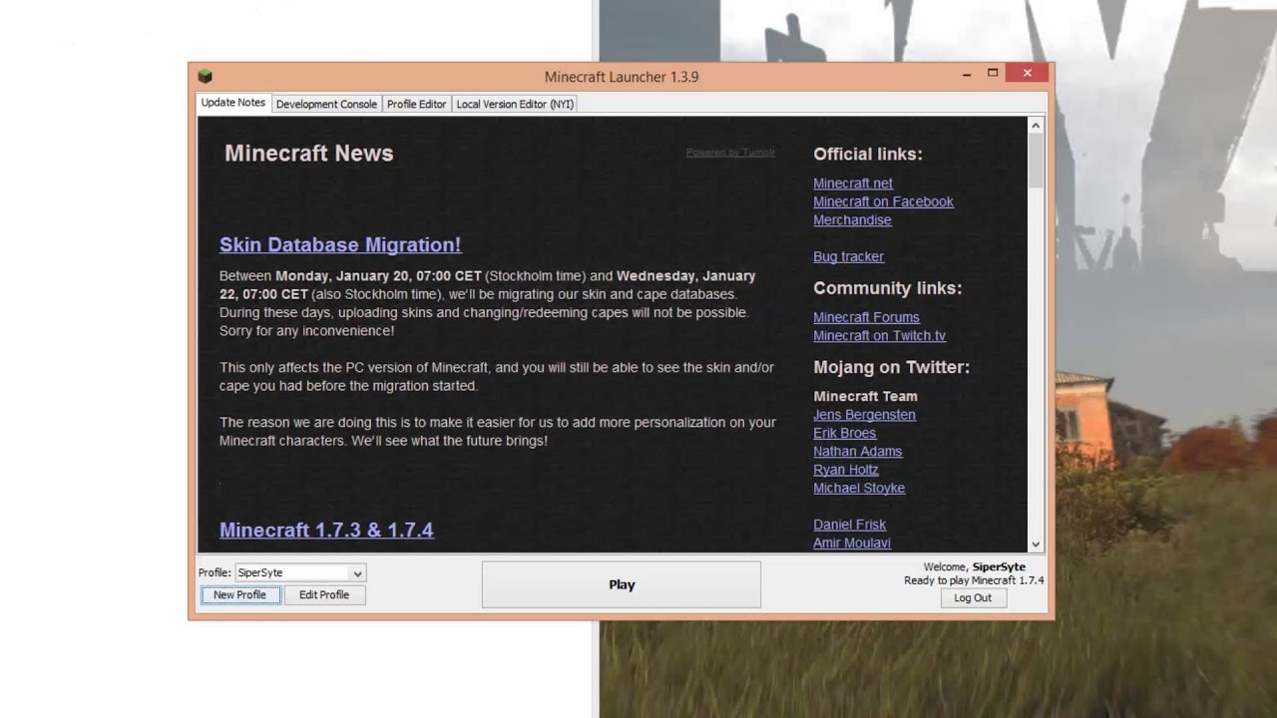The image size is (1277, 718).
Task: Open the Skin Database Migration! headline link
Action: [340, 245]
